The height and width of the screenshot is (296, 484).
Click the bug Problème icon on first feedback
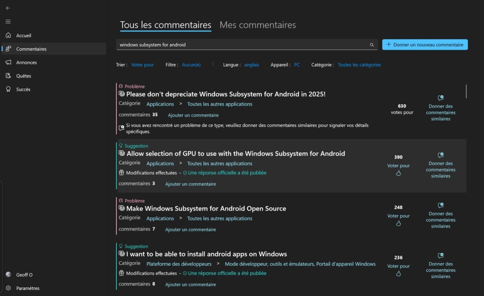pyautogui.click(x=121, y=86)
